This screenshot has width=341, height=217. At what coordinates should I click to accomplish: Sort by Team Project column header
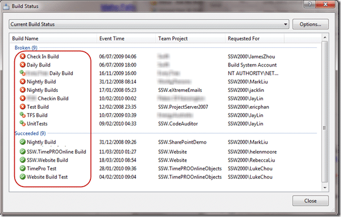190,38
